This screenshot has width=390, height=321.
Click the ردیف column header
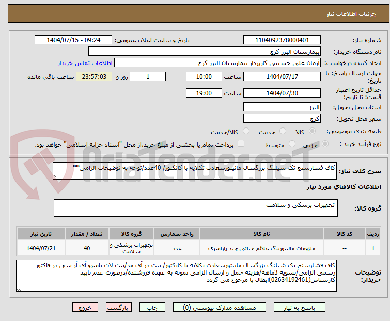373,234
